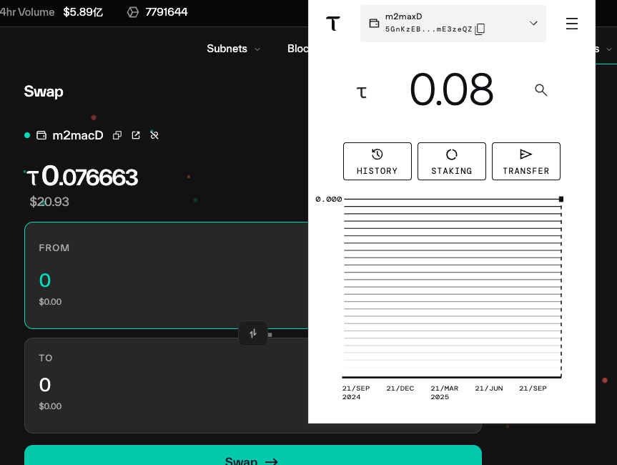This screenshot has width=617, height=465.
Task: Click the block number 7791644
Action: (x=167, y=12)
